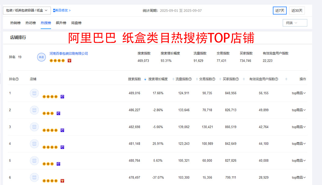Sort by 交易指数 using its sort arrows

click(x=220, y=79)
